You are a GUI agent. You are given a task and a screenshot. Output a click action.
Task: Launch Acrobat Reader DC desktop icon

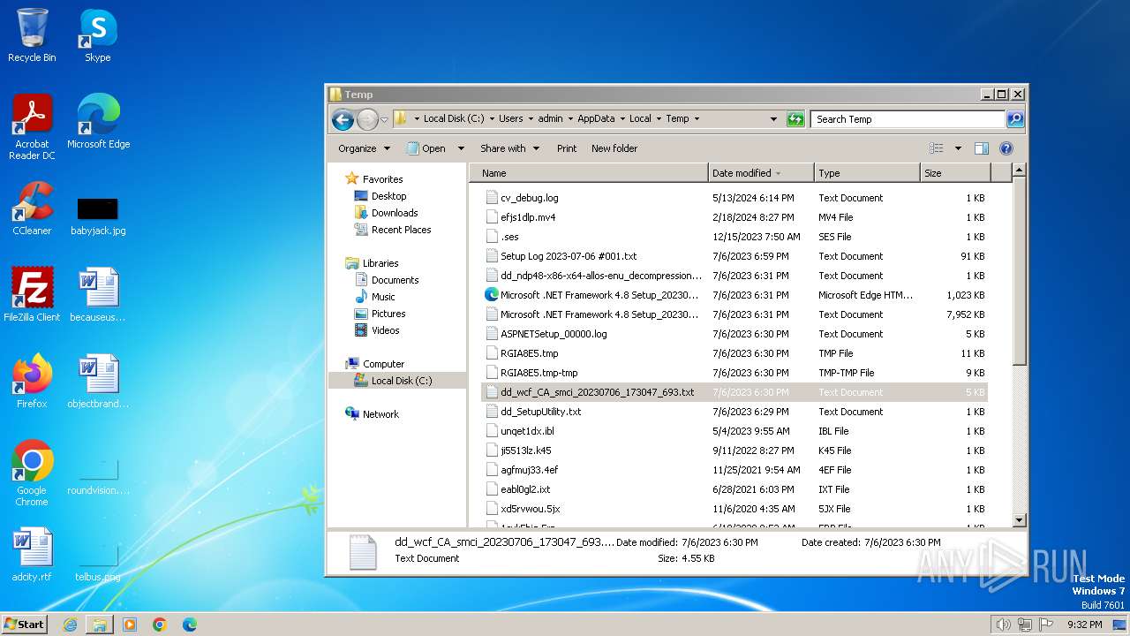pos(32,127)
